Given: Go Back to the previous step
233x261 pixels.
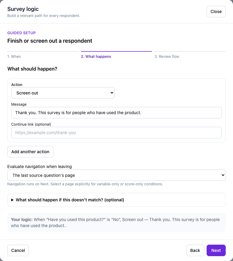Looking at the screenshot, I should pos(195,250).
